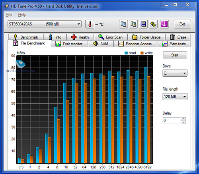The height and width of the screenshot is (174, 199).
Task: Open the Benchmark tab
Action: tap(26, 37)
